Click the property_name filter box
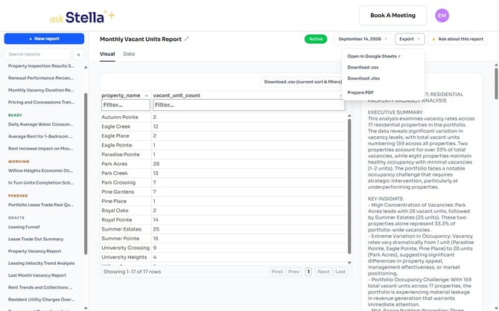The width and height of the screenshot is (499, 311). coord(126,105)
